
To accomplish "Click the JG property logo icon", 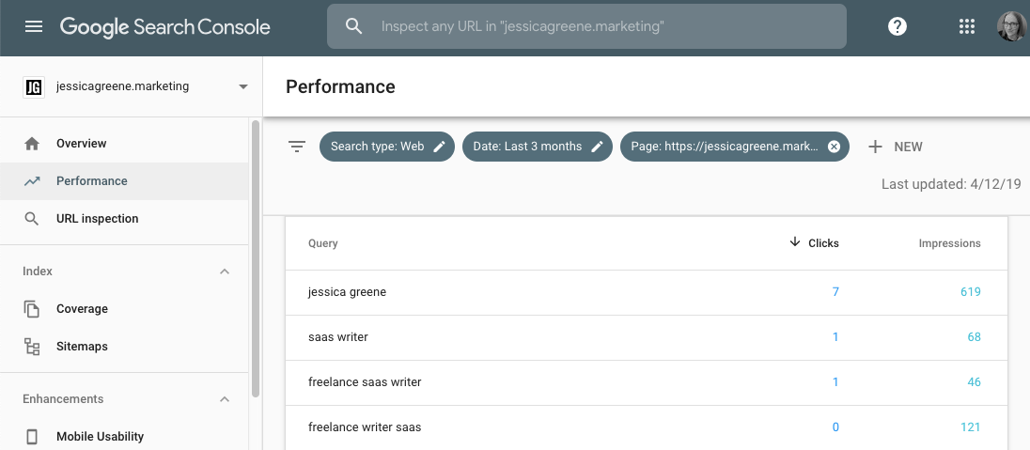I will 34,86.
